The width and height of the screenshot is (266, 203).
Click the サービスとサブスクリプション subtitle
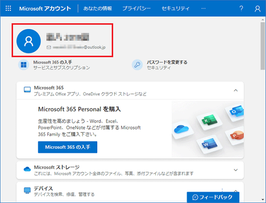[61, 68]
